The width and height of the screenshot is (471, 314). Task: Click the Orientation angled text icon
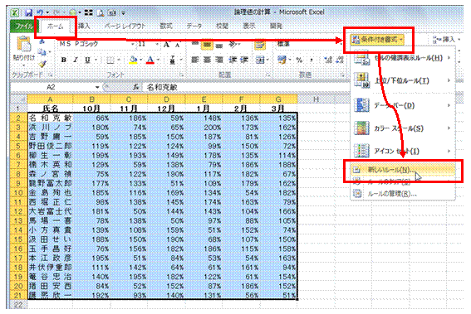pyautogui.click(x=233, y=45)
